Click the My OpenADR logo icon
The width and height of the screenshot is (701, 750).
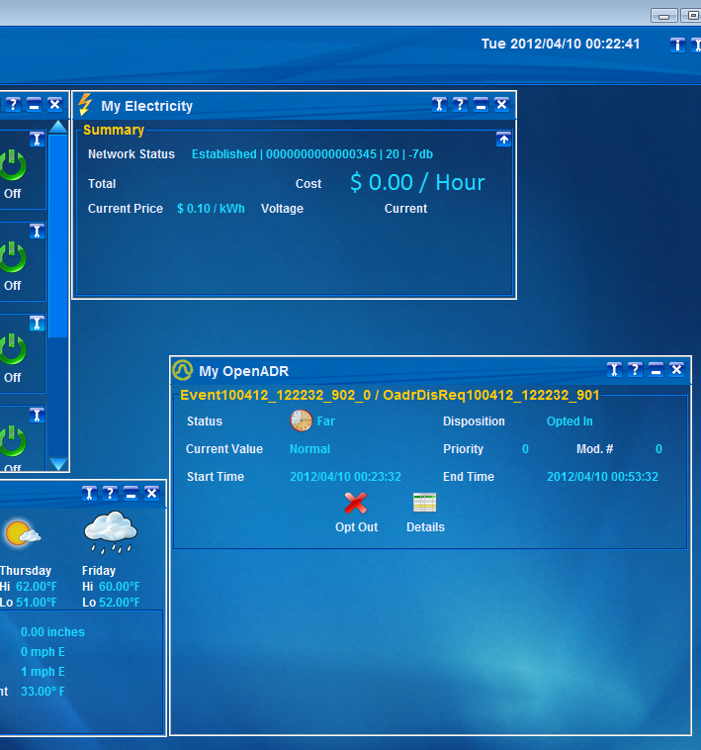tap(182, 370)
